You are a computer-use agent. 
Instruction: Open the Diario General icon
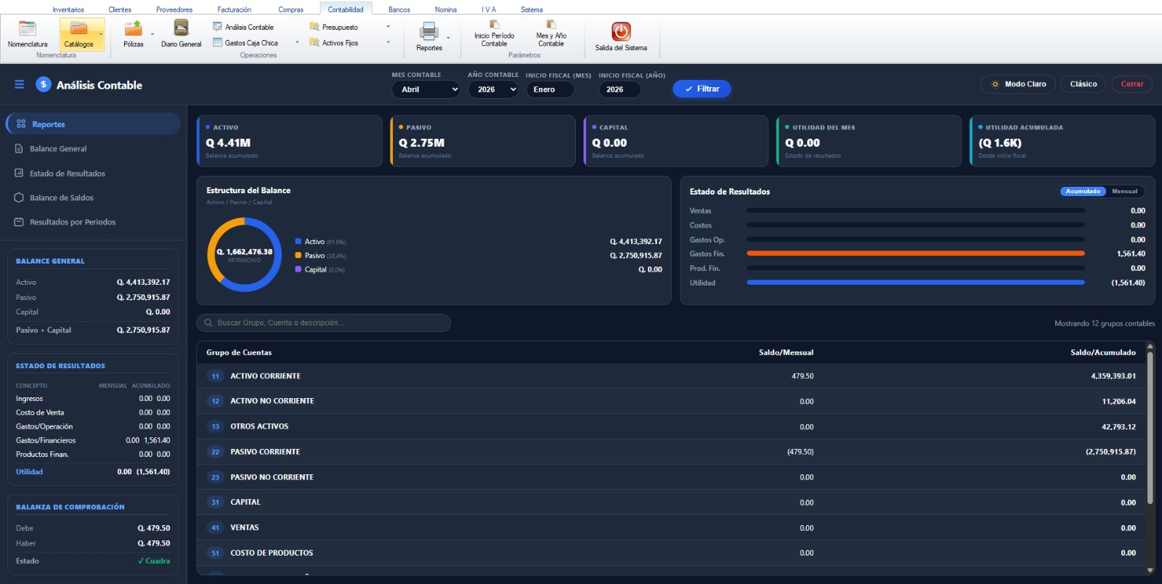pos(181,34)
